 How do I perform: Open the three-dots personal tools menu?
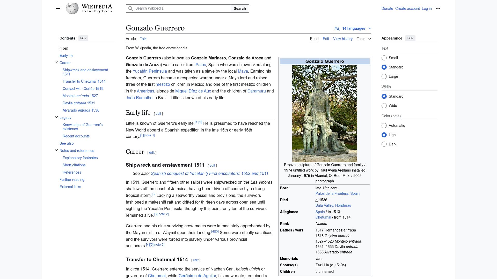pyautogui.click(x=438, y=9)
